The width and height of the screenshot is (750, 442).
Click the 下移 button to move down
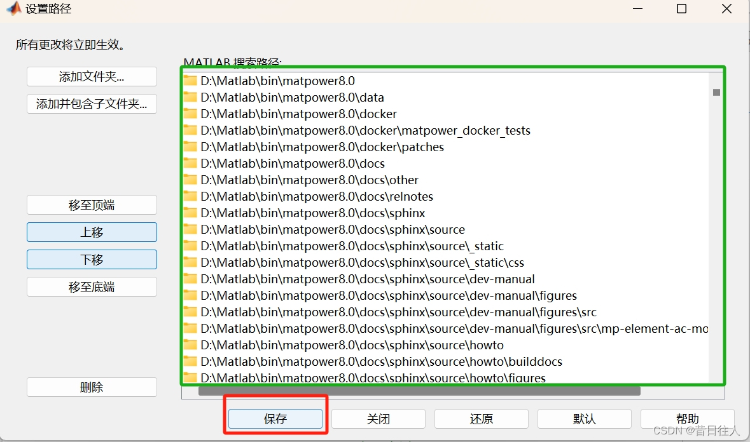[x=92, y=259]
